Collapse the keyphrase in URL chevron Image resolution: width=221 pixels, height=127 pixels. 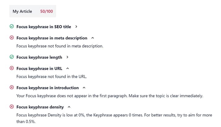68,68
